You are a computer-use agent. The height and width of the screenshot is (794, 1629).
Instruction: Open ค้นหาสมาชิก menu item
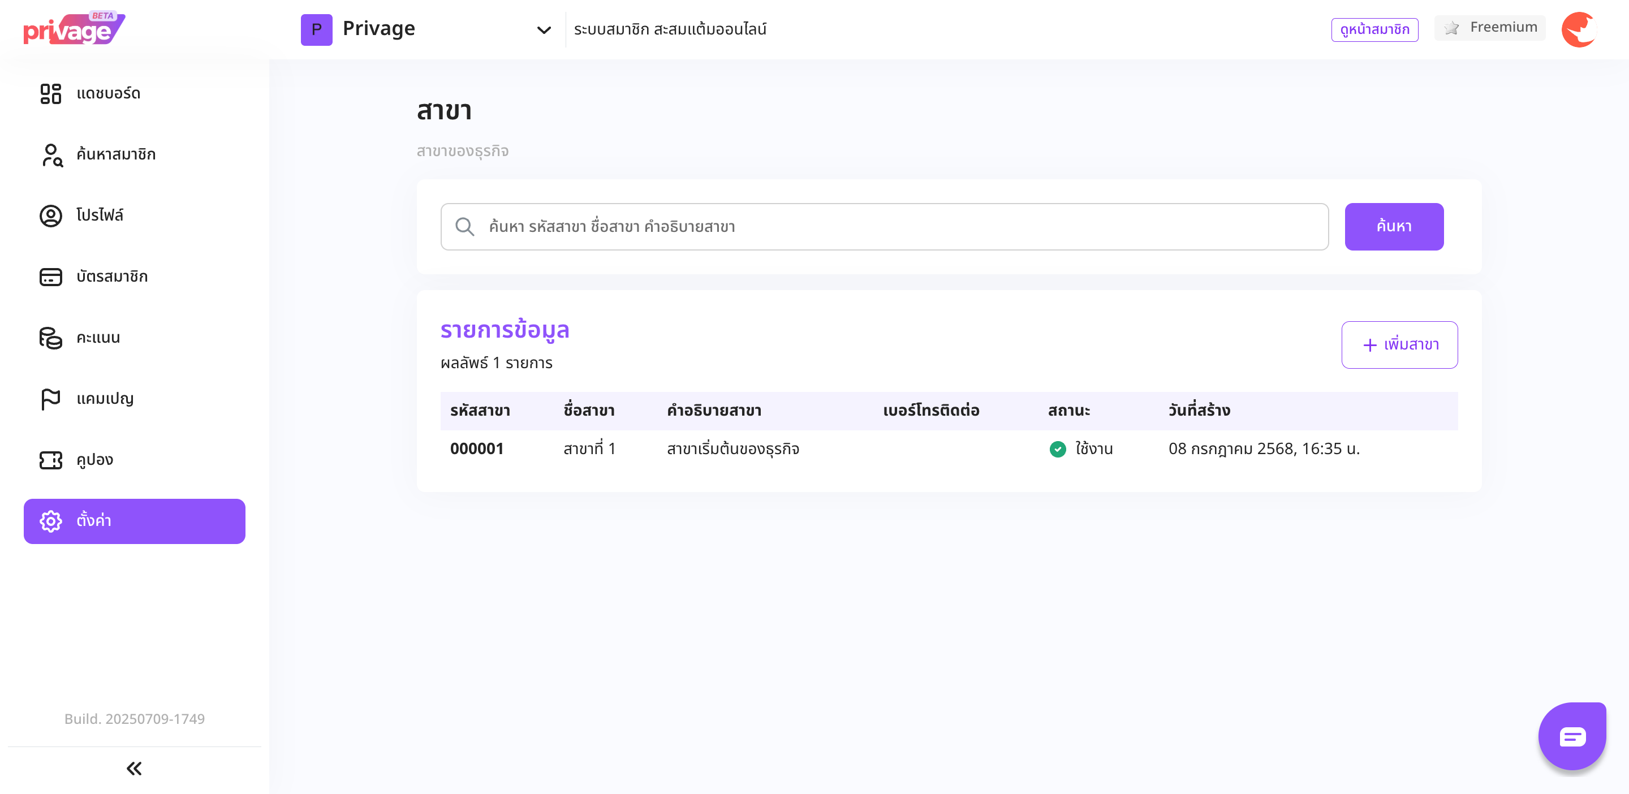(x=134, y=155)
